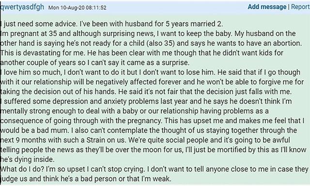Click the post timestamp Mon 10-Aug-20 08:11:52
The image size is (310, 186).
pyautogui.click(x=77, y=8)
